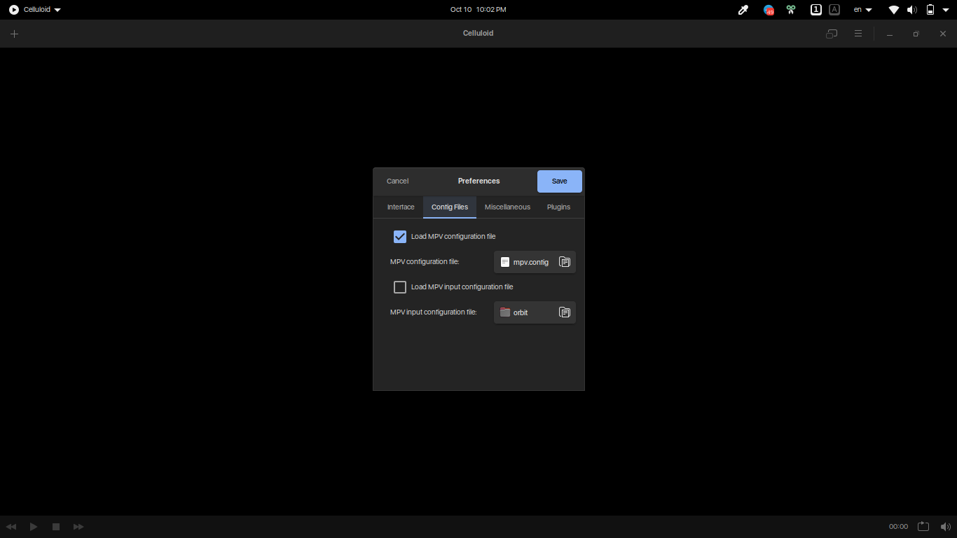This screenshot has width=957, height=538.
Task: Open Celluloid hamburger menu
Action: pyautogui.click(x=858, y=34)
